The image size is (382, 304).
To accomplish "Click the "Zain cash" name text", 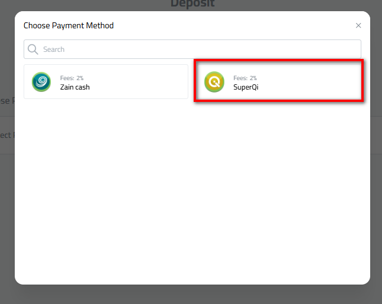I will point(75,87).
